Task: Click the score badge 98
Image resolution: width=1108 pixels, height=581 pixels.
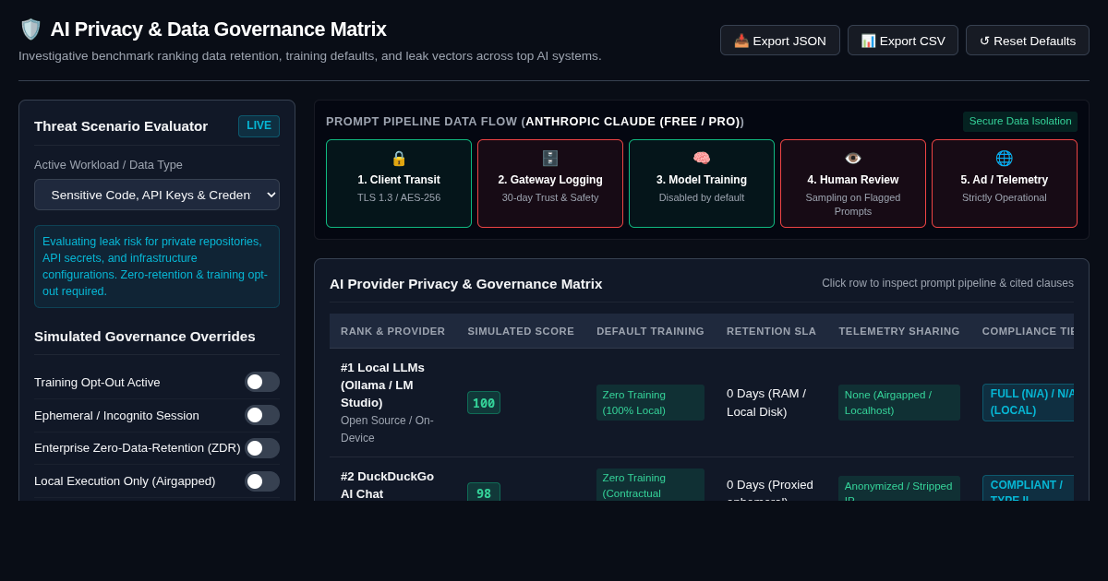Action: point(484,492)
